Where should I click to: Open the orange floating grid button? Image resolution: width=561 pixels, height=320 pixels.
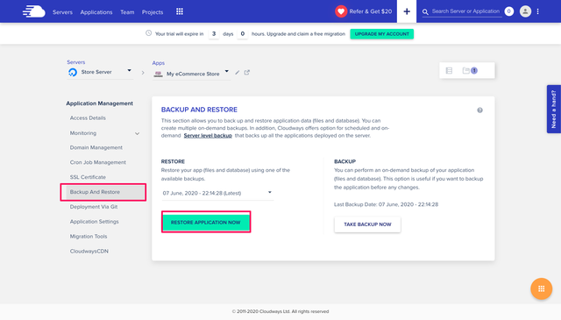[542, 288]
